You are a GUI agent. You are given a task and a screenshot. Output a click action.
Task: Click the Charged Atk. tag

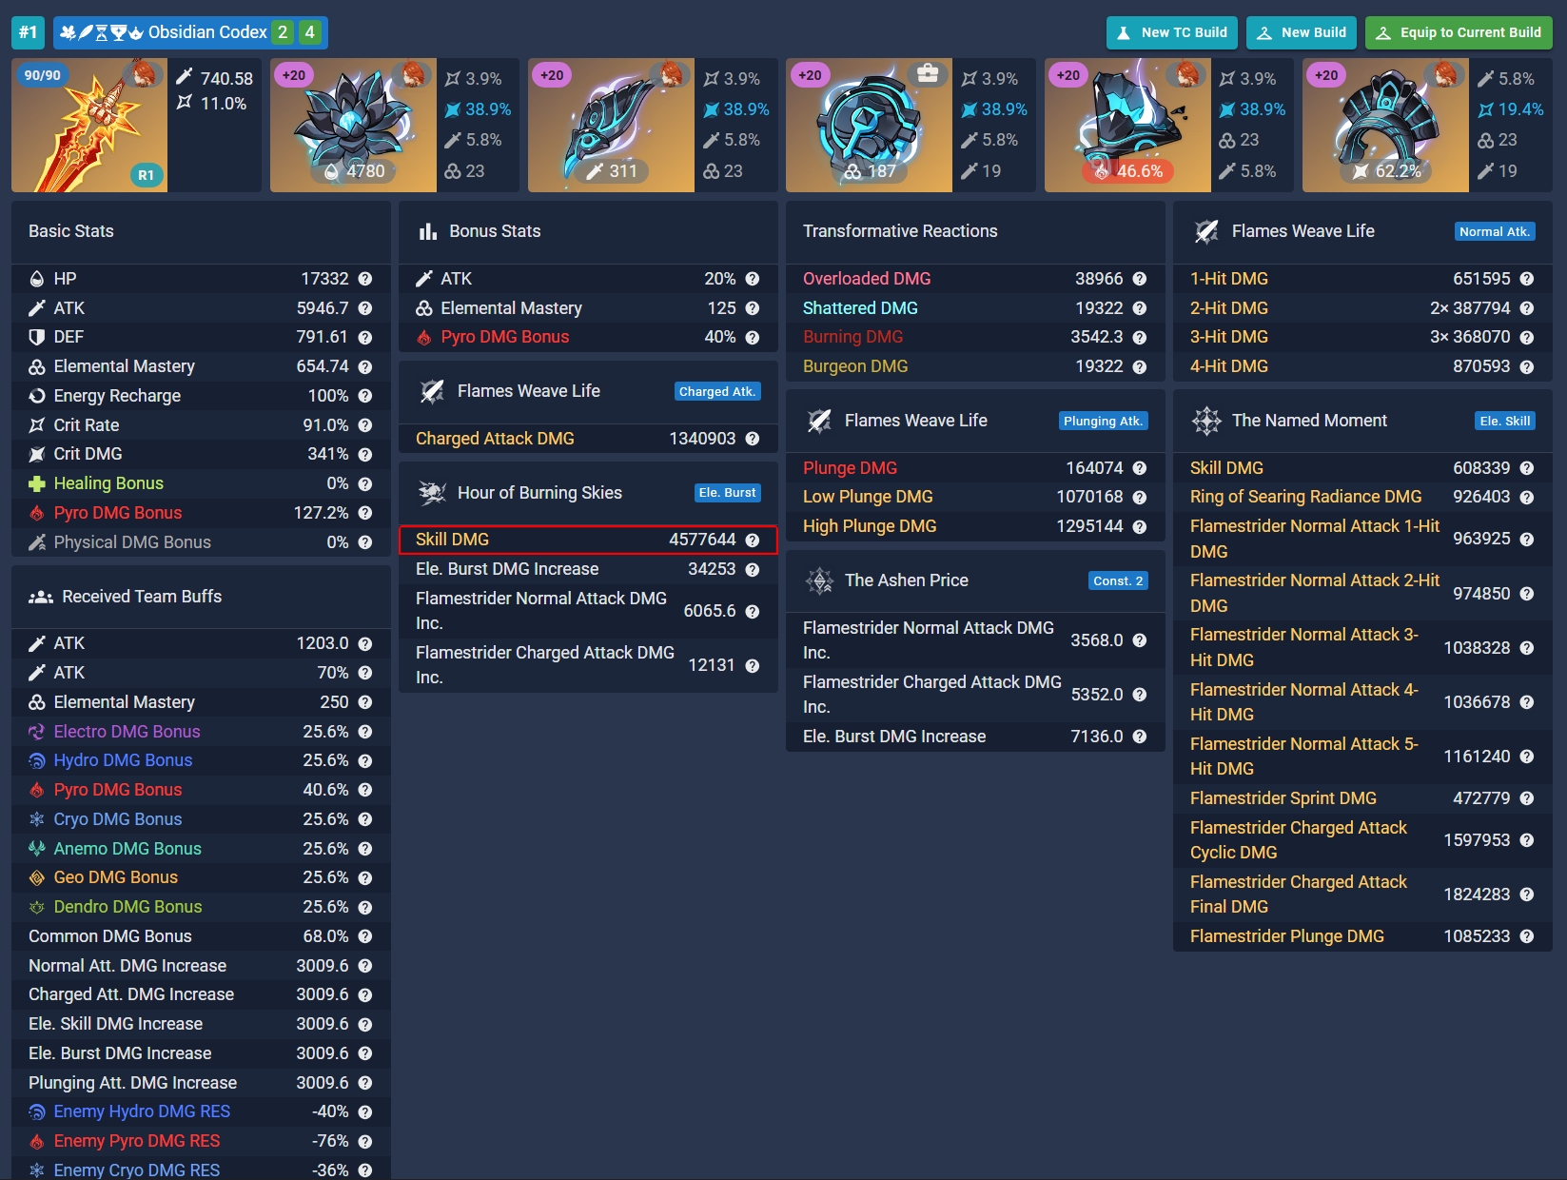pos(717,391)
